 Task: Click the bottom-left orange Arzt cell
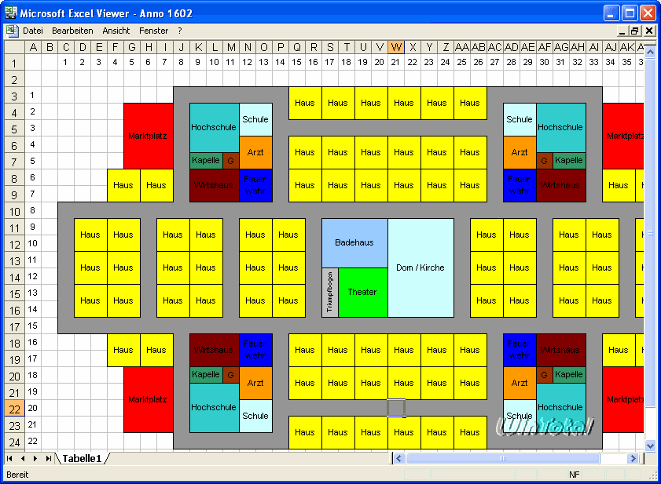255,383
